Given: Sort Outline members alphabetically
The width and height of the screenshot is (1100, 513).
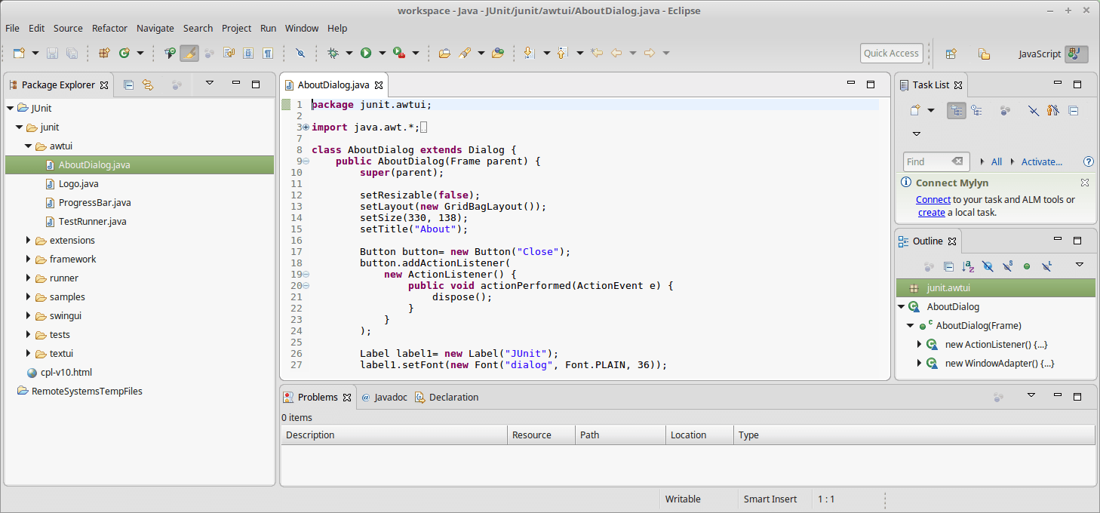Looking at the screenshot, I should (x=966, y=266).
